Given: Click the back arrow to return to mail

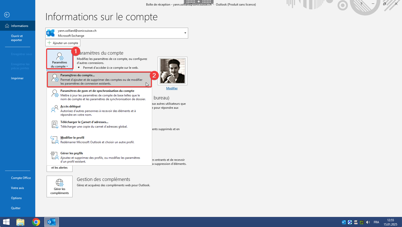Looking at the screenshot, I should coord(7,15).
